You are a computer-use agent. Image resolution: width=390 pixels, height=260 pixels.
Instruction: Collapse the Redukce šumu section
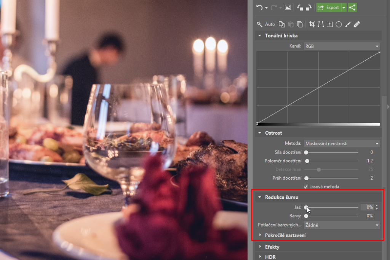point(260,197)
